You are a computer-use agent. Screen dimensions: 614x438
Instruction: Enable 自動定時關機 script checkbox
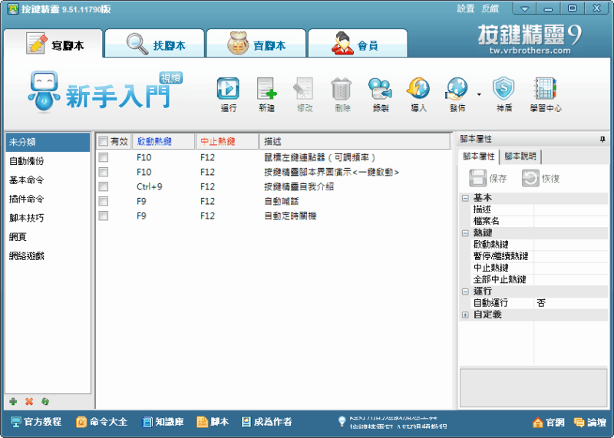[x=104, y=216]
